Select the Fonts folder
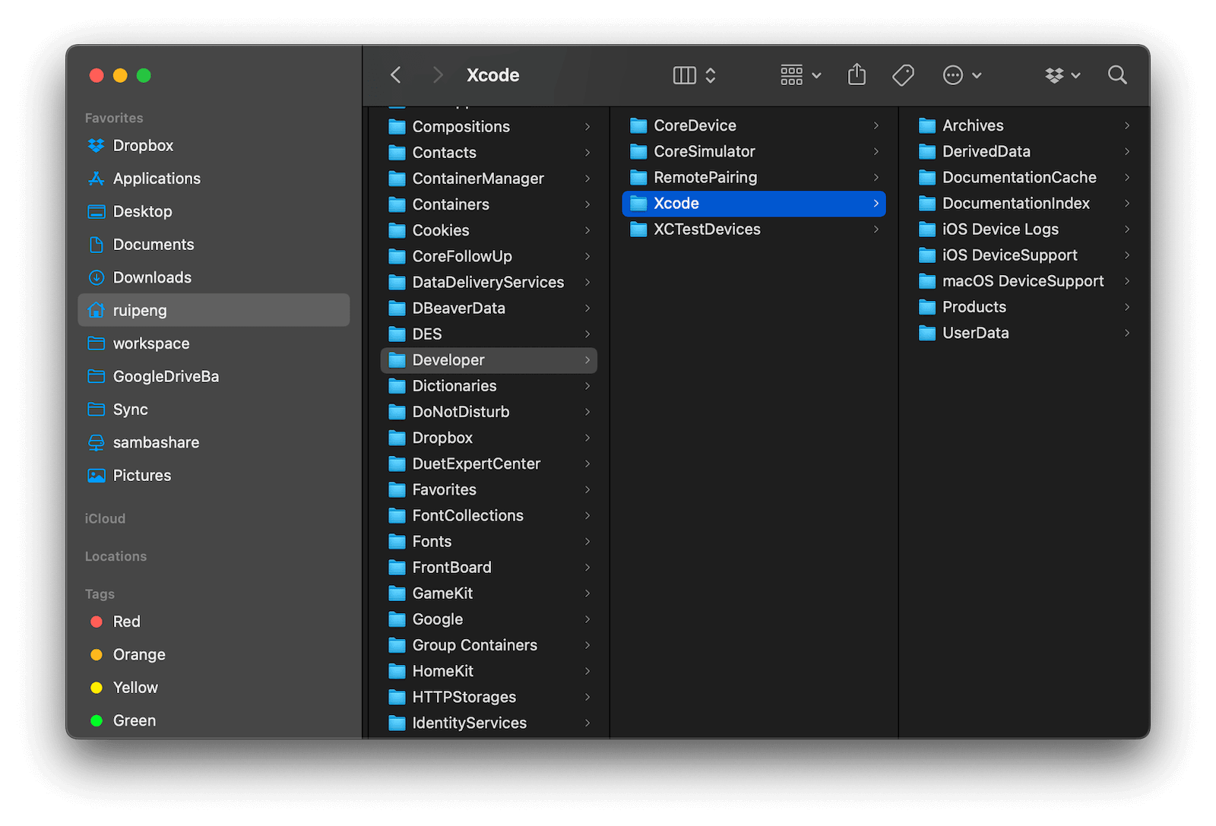The image size is (1216, 826). pos(489,541)
